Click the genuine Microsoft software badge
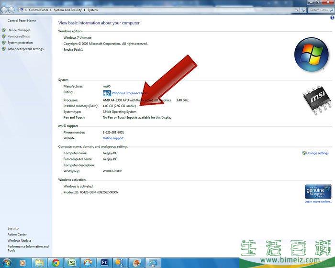This screenshot has height=268, width=335. pos(318,191)
